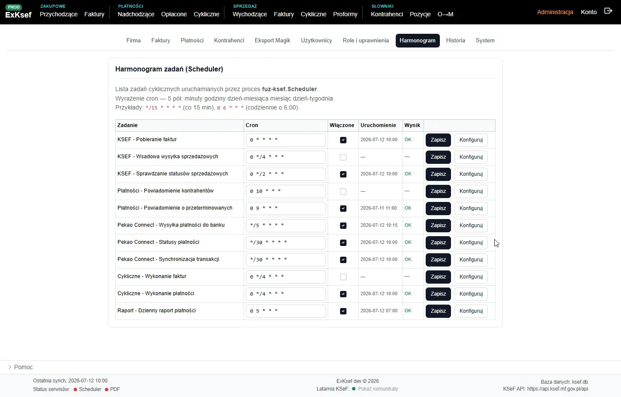Configure KSEF - Sprawdzanie statusów sprzedażowych task
621x397 pixels.
[471, 174]
